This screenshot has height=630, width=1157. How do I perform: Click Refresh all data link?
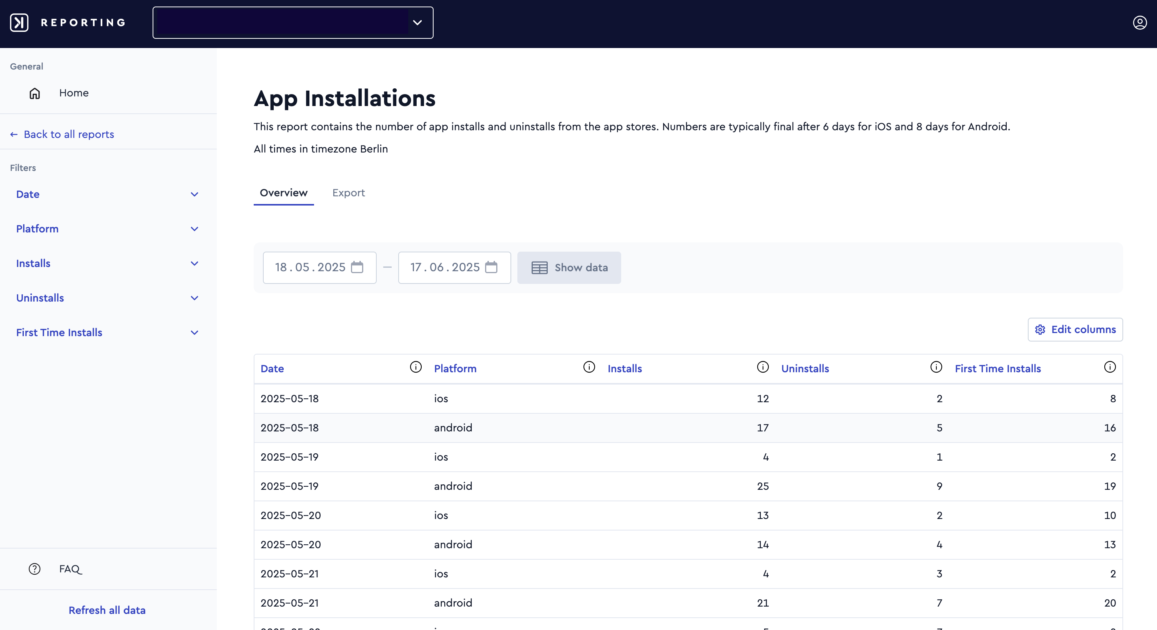tap(107, 610)
